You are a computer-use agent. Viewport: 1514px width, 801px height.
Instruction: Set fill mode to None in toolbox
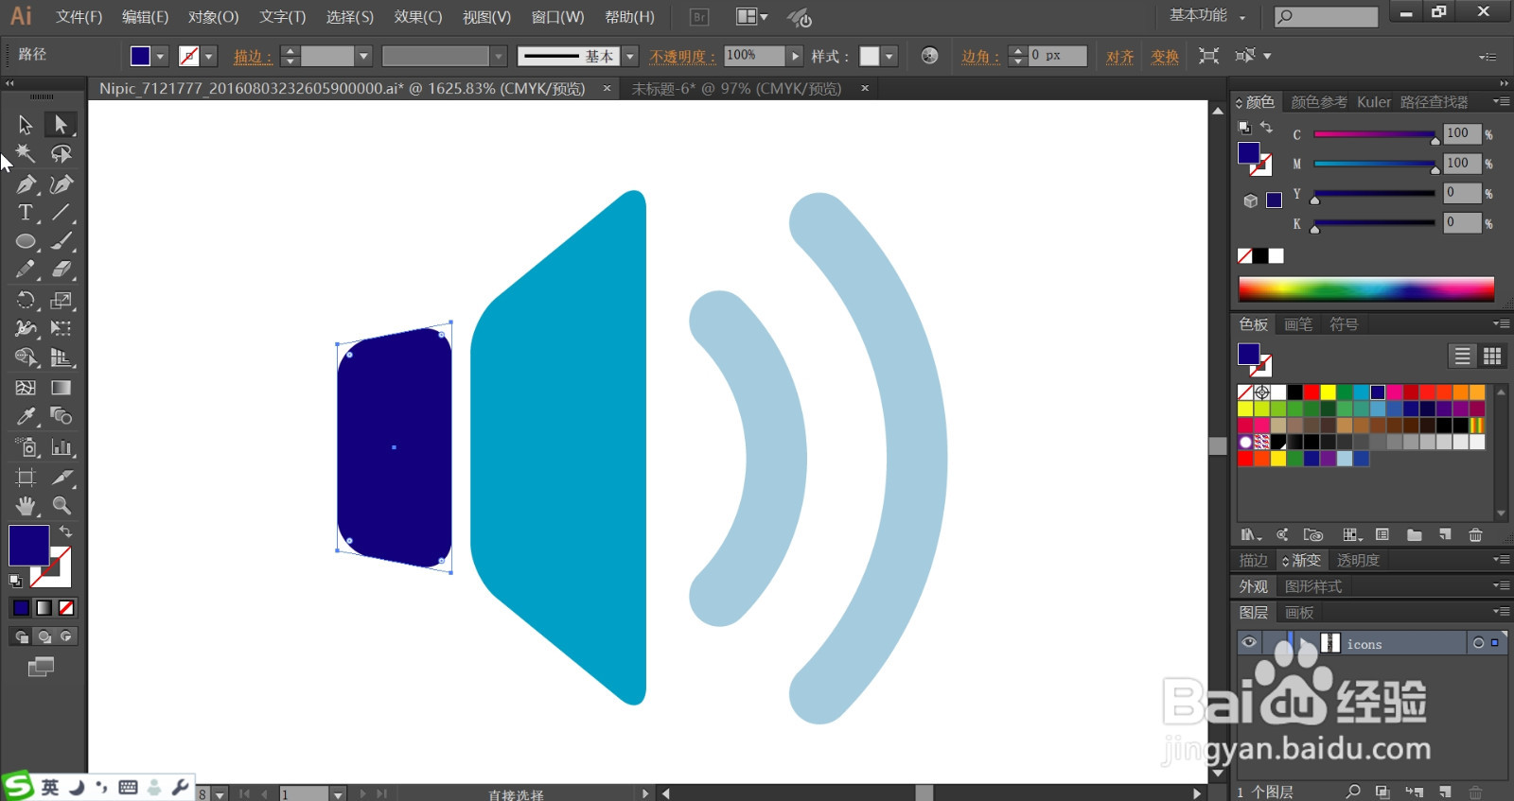[66, 608]
